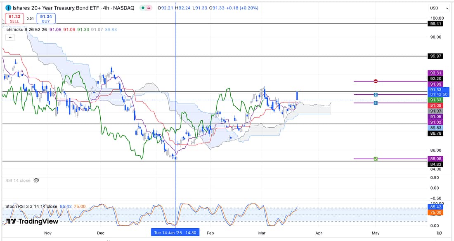Screen dimensions: 454x241
Task: Open the USD currency dropdown
Action: (439, 8)
